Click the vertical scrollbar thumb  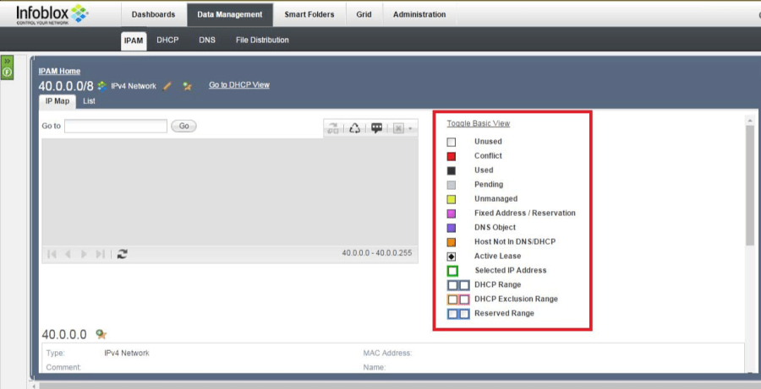[750, 186]
